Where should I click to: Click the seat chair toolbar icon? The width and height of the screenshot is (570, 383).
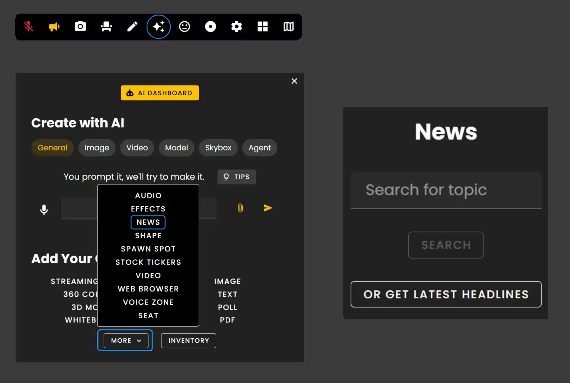pos(106,27)
